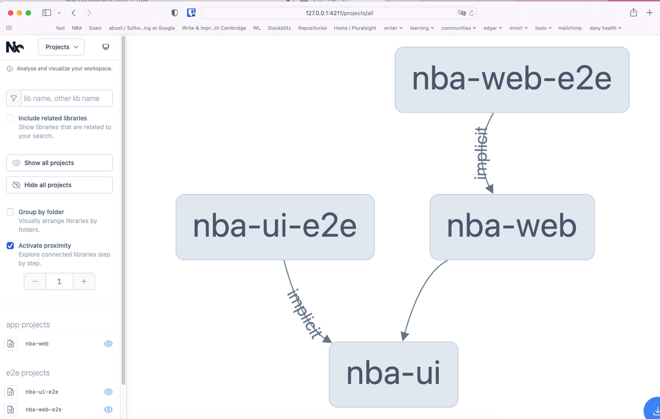Click the browser sidebar toggle icon

click(47, 13)
